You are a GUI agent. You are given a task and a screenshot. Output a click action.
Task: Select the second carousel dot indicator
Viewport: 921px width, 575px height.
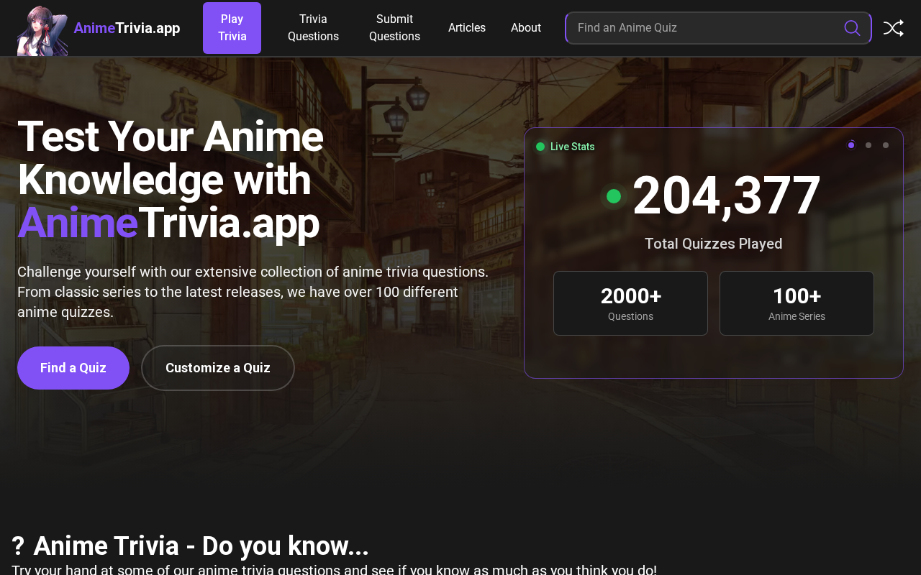(868, 145)
